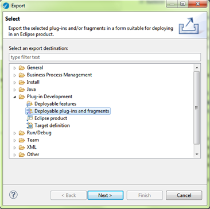Click the Install folder icon
Screen dimensions: 210x209
coord(22,82)
